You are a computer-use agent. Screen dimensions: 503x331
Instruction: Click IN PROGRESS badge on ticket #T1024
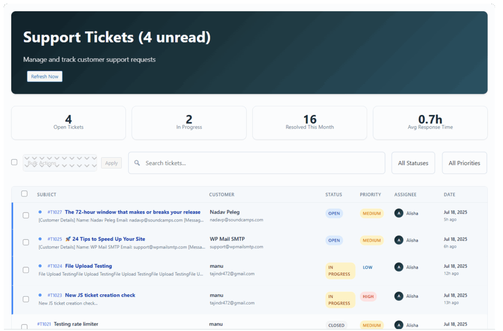click(340, 271)
